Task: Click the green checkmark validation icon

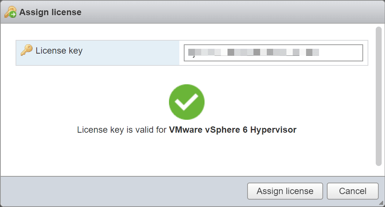Action: point(186,102)
